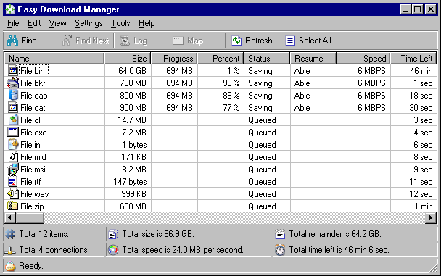
Task: Click the File.mid music note icon
Action: pos(13,156)
